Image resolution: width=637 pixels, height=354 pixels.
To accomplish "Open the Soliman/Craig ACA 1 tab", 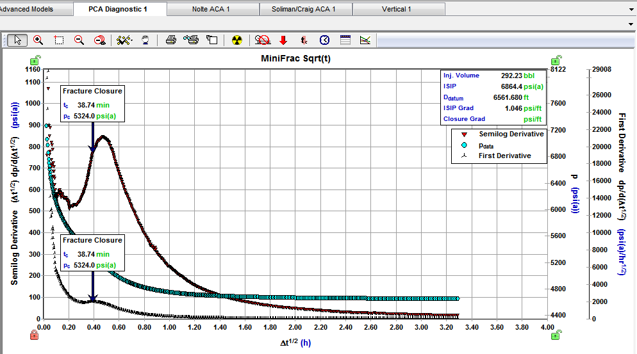I will (x=305, y=9).
